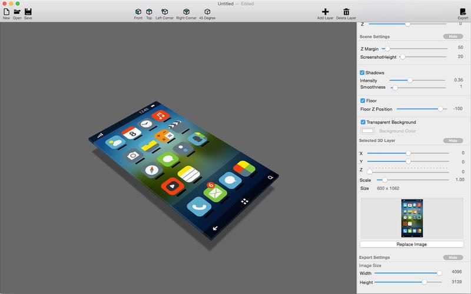Click the Scale value 1.00
The image size is (471, 294).
click(x=460, y=179)
